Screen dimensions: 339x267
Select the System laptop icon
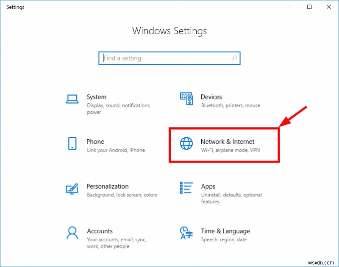pos(72,98)
